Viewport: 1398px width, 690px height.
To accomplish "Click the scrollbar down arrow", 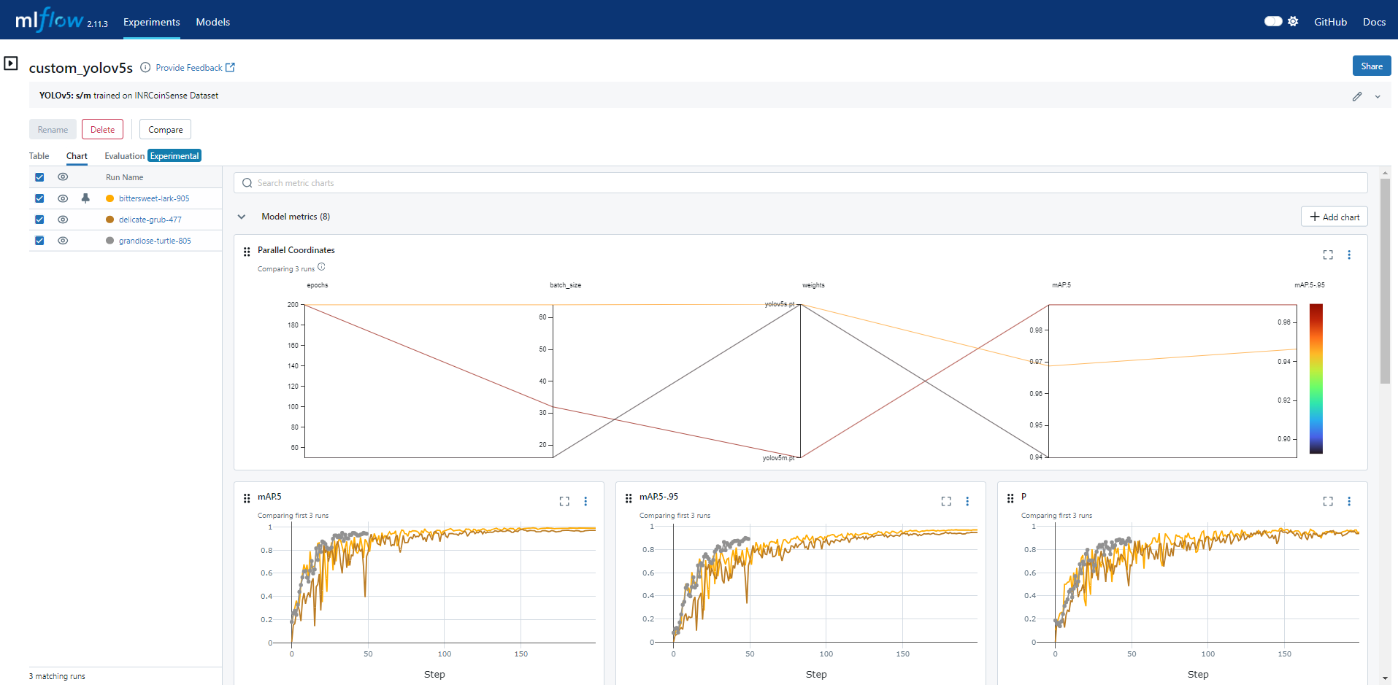I will (x=1385, y=678).
